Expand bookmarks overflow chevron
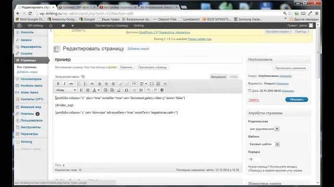Screen dimensions: 334x187 coord(285,19)
